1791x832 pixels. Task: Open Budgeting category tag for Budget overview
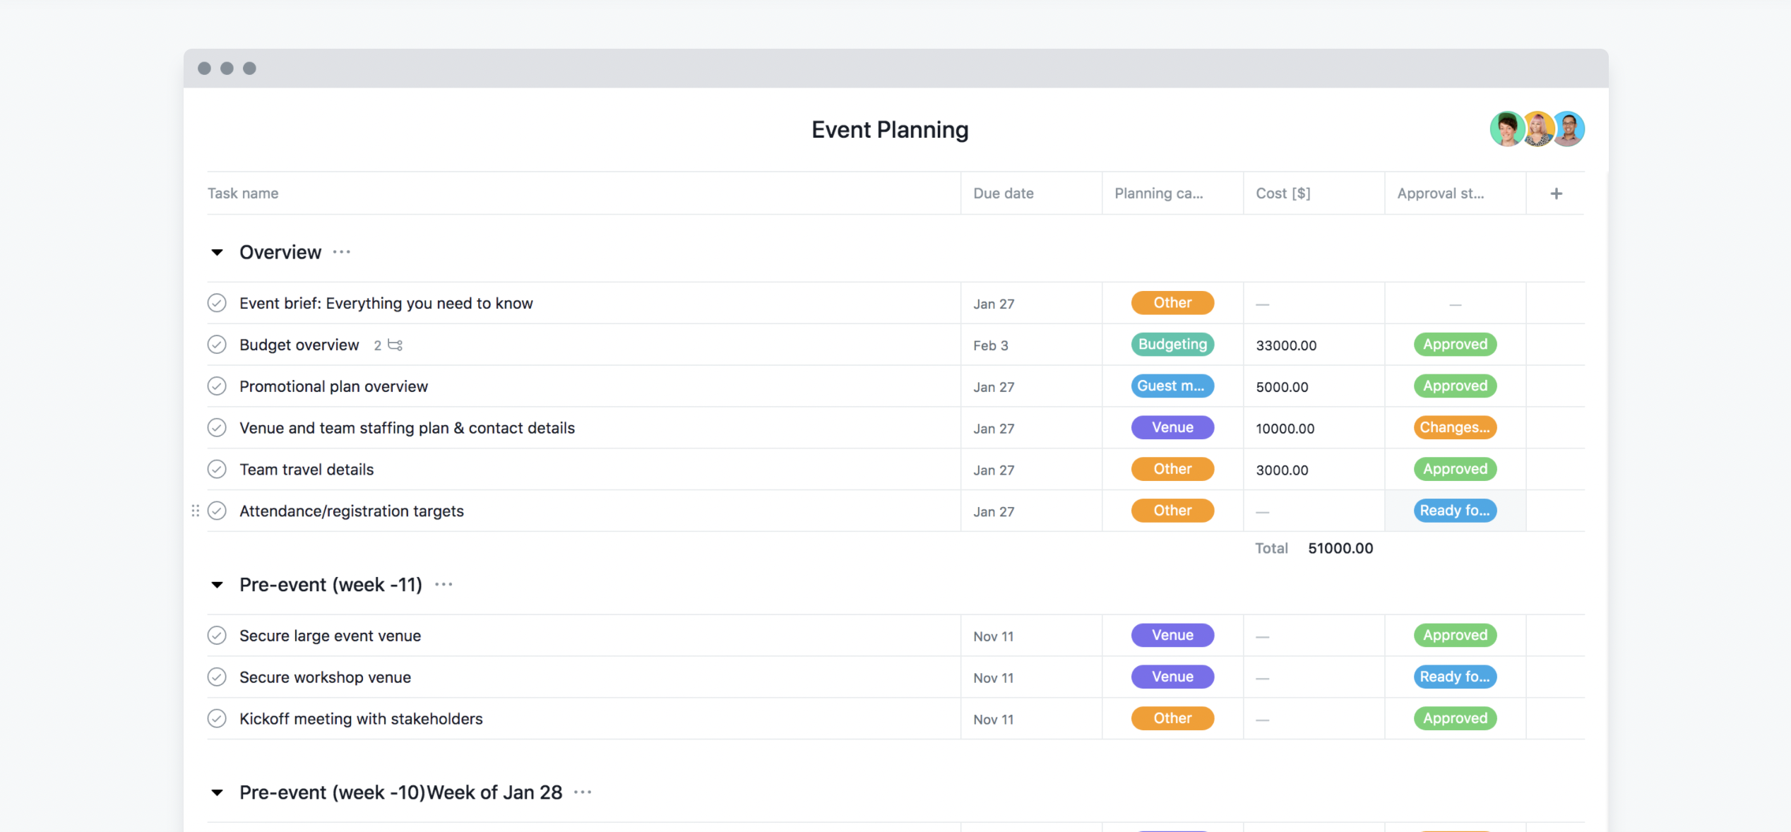(1172, 345)
